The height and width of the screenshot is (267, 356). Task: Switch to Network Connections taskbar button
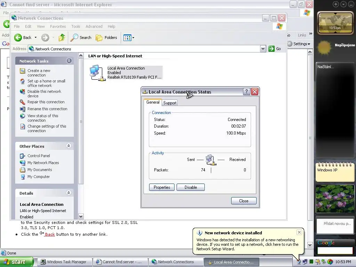pos(176,262)
